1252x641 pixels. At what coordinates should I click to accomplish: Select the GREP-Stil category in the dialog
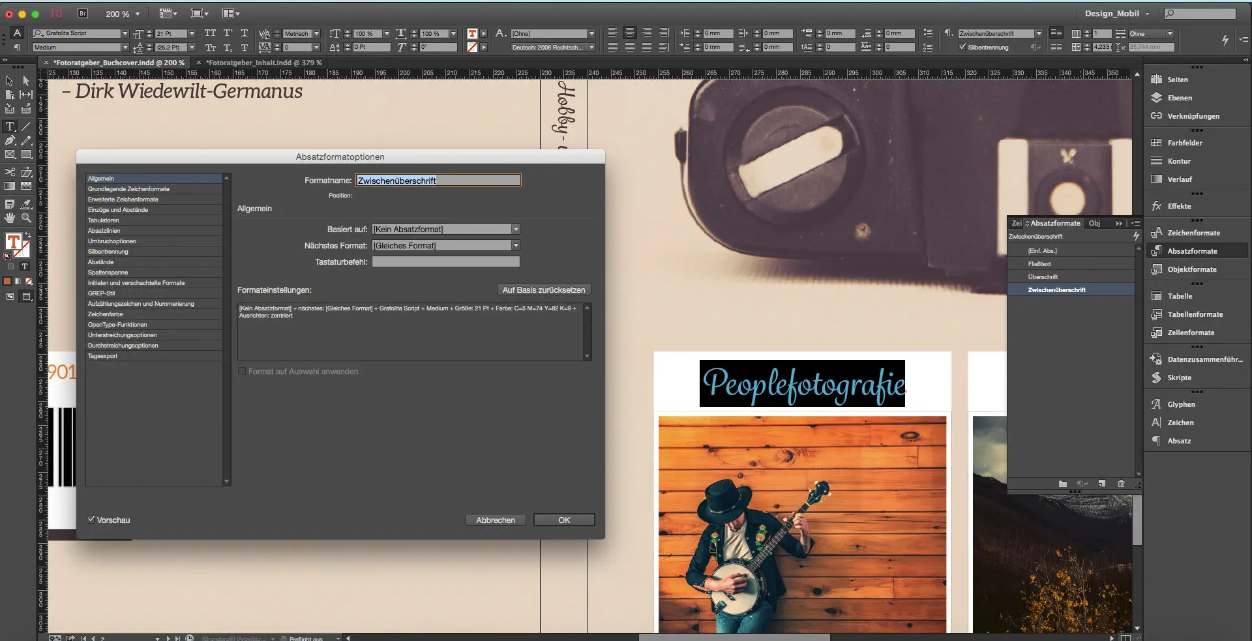(101, 293)
